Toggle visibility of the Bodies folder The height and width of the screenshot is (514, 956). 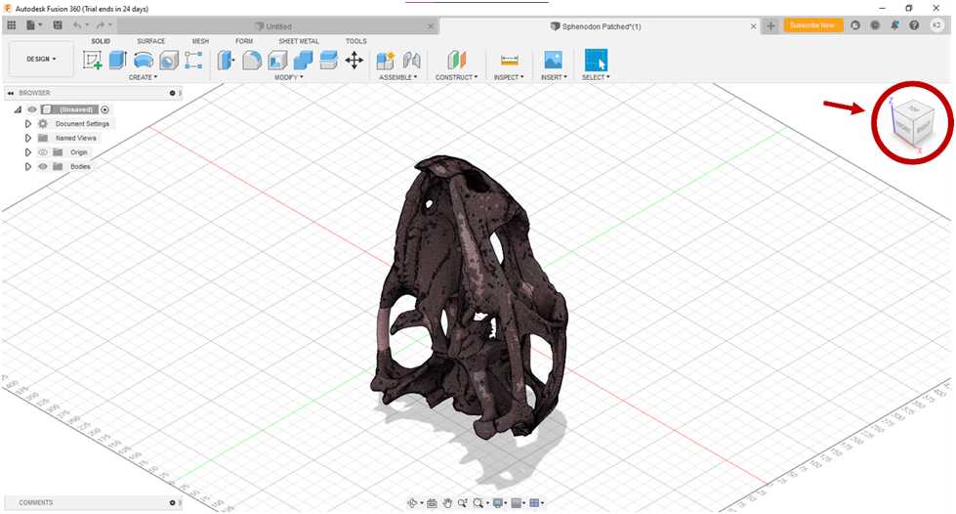[x=43, y=167]
